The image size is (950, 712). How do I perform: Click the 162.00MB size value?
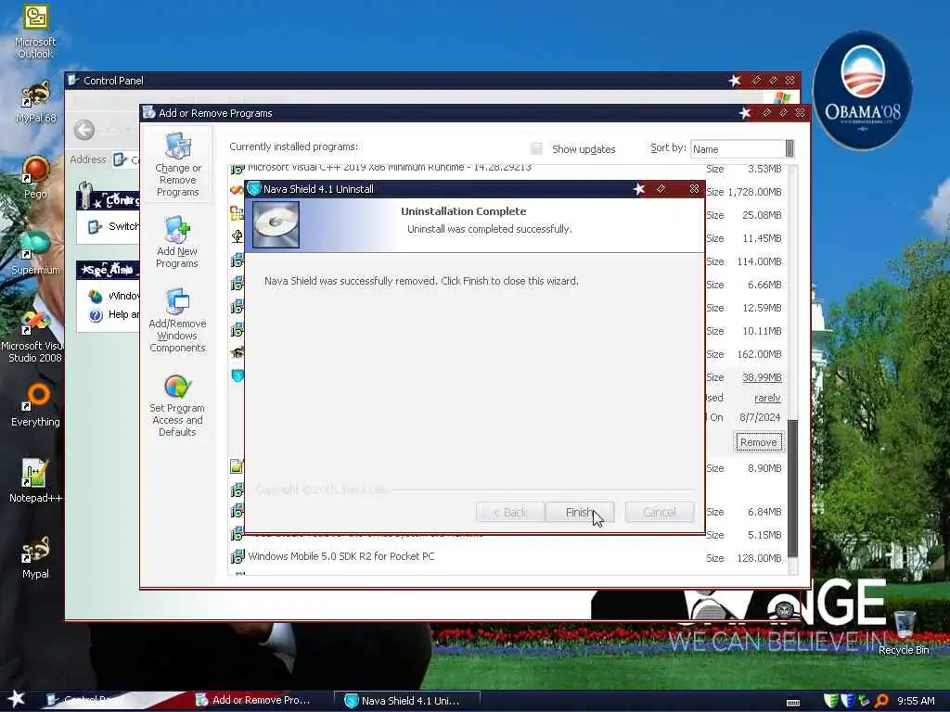[759, 354]
